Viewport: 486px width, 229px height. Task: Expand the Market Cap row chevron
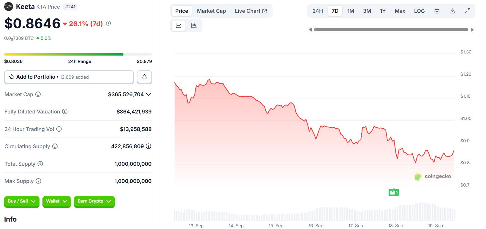[148, 94]
